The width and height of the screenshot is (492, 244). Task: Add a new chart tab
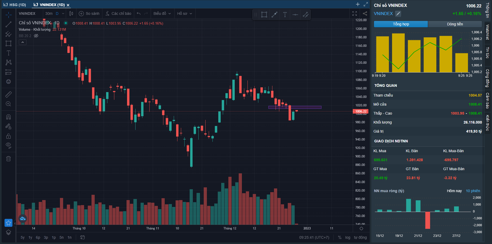pos(358,4)
